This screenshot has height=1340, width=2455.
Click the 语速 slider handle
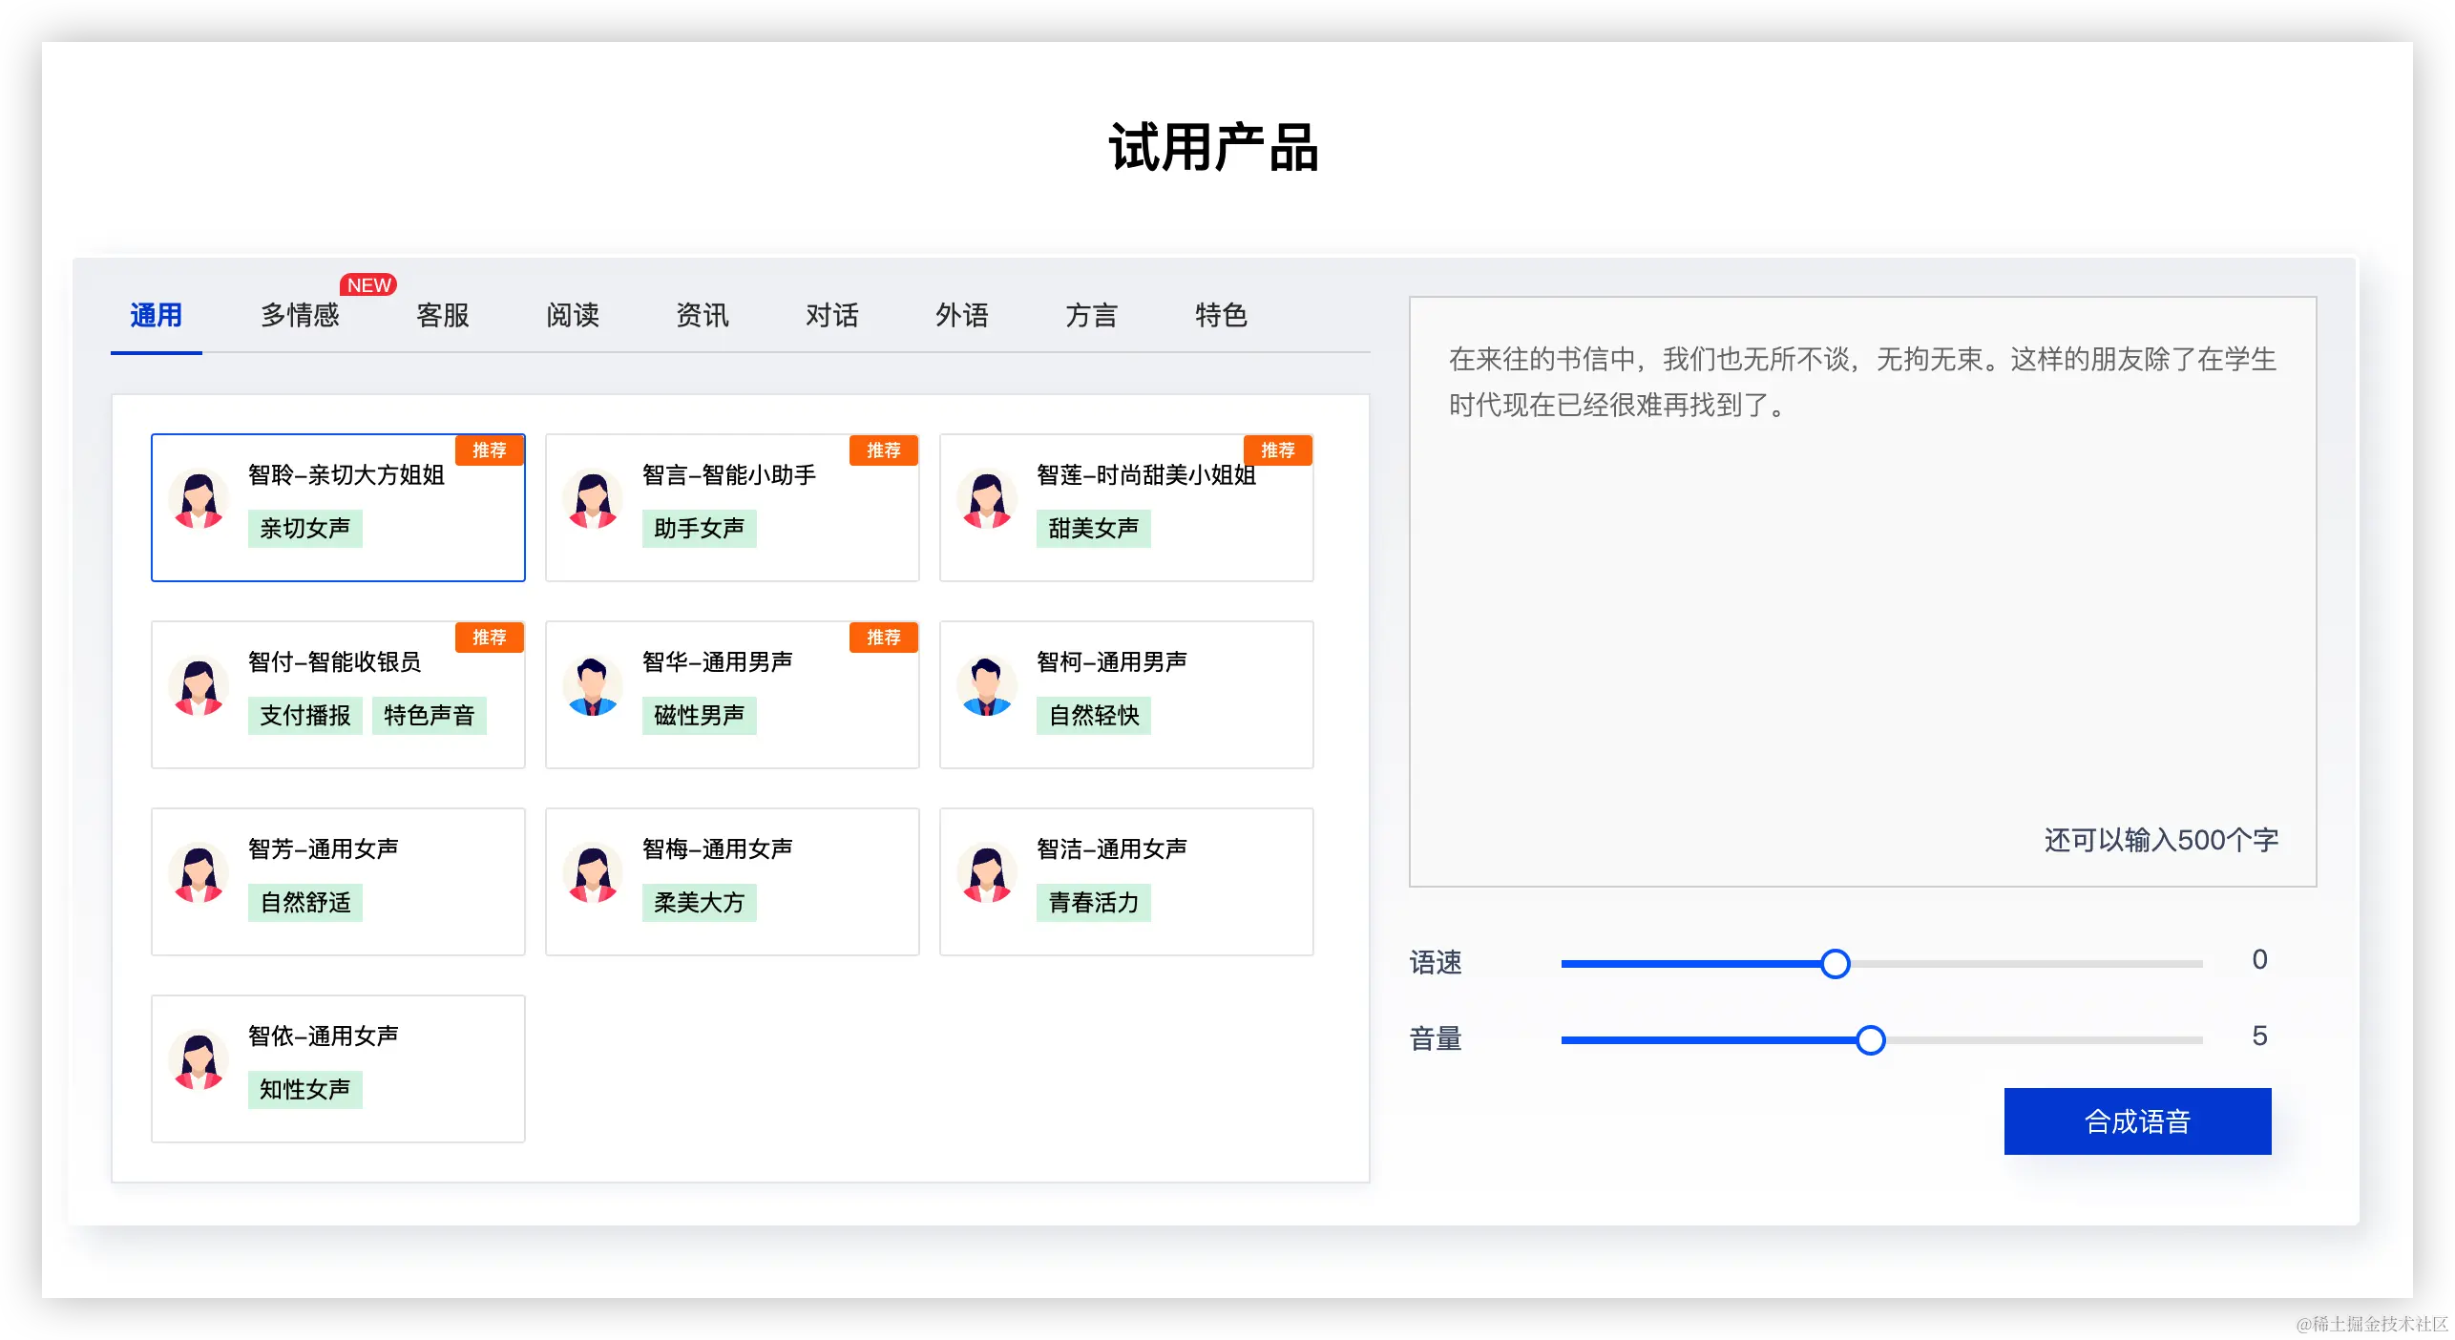[x=1835, y=964]
